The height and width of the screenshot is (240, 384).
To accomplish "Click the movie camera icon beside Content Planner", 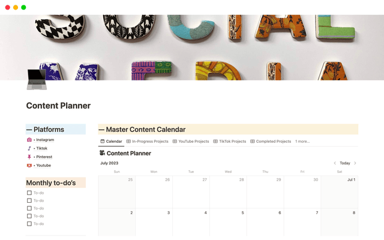I will [x=102, y=153].
